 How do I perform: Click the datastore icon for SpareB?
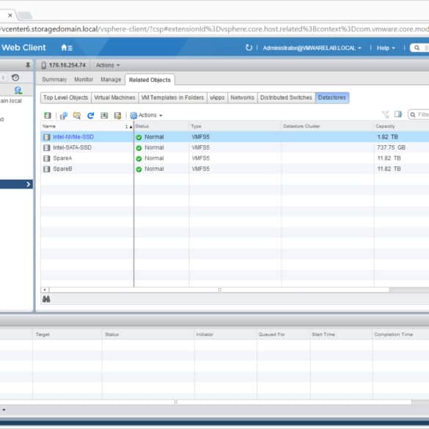coord(47,169)
